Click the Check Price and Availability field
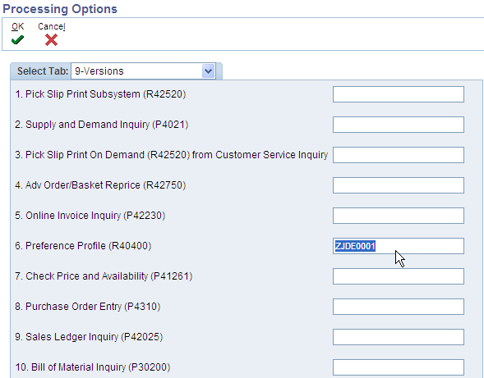This screenshot has height=378, width=484. [399, 276]
